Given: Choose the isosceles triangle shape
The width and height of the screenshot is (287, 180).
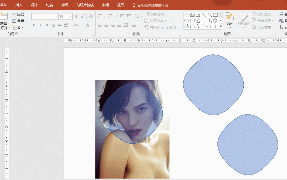Looking at the screenshot, I should 198,21.
